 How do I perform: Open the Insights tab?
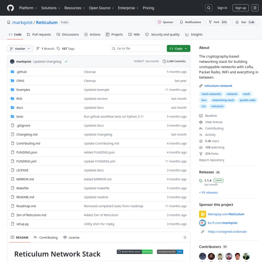(x=194, y=34)
